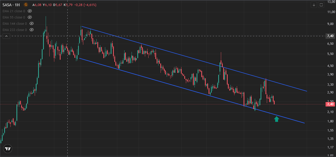The width and height of the screenshot is (336, 157).
Task: Click the 1,35 level on price axis
Action: point(331,139)
